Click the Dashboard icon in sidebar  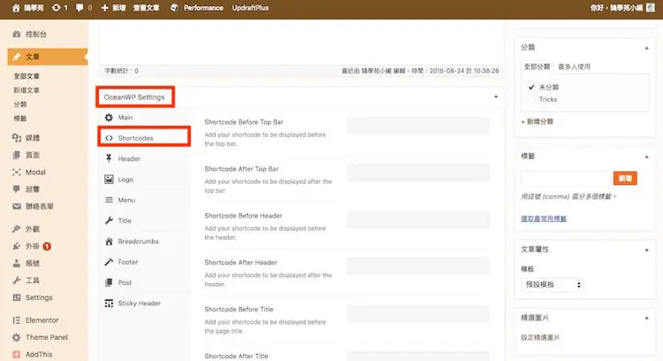[17, 35]
